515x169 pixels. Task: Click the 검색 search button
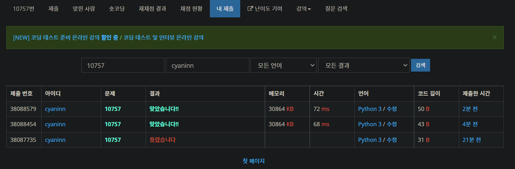click(x=420, y=65)
